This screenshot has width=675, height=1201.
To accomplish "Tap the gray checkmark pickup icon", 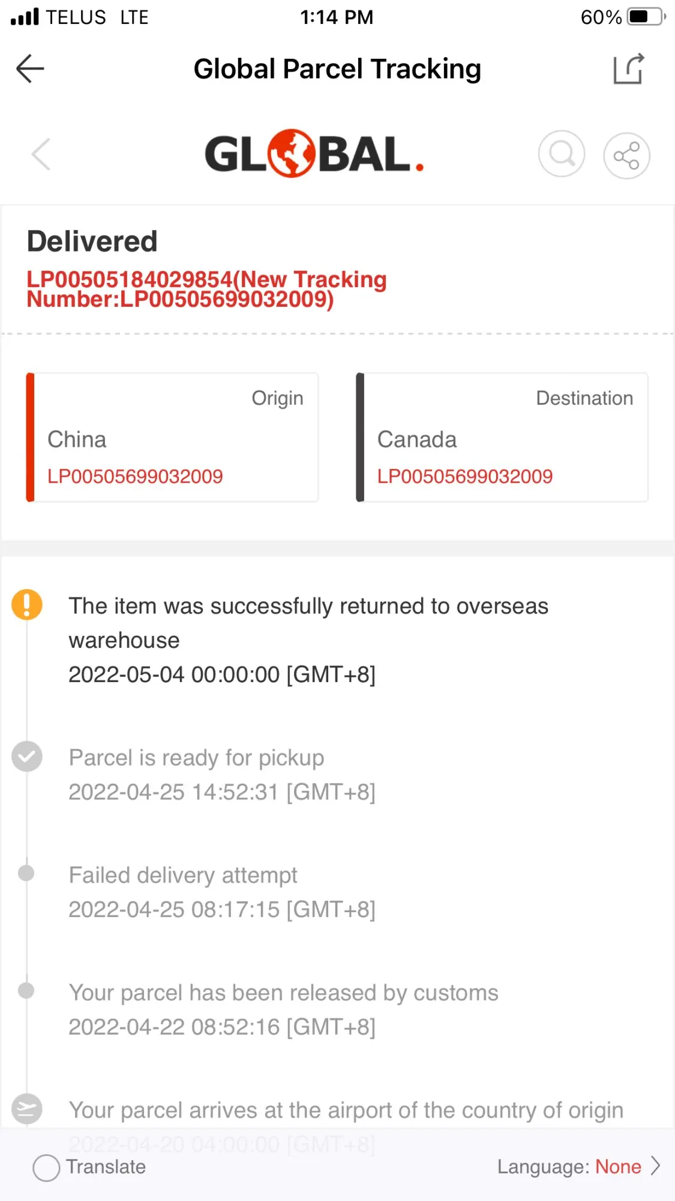I will pyautogui.click(x=27, y=757).
